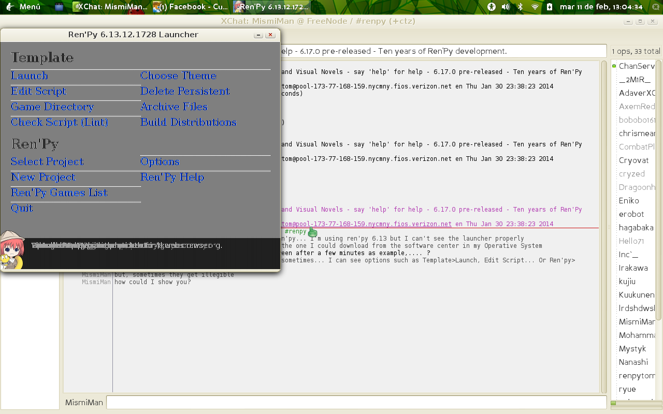Select AxemRed in the user list

coord(637,106)
